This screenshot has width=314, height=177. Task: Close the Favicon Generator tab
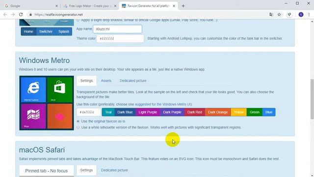click(x=174, y=6)
